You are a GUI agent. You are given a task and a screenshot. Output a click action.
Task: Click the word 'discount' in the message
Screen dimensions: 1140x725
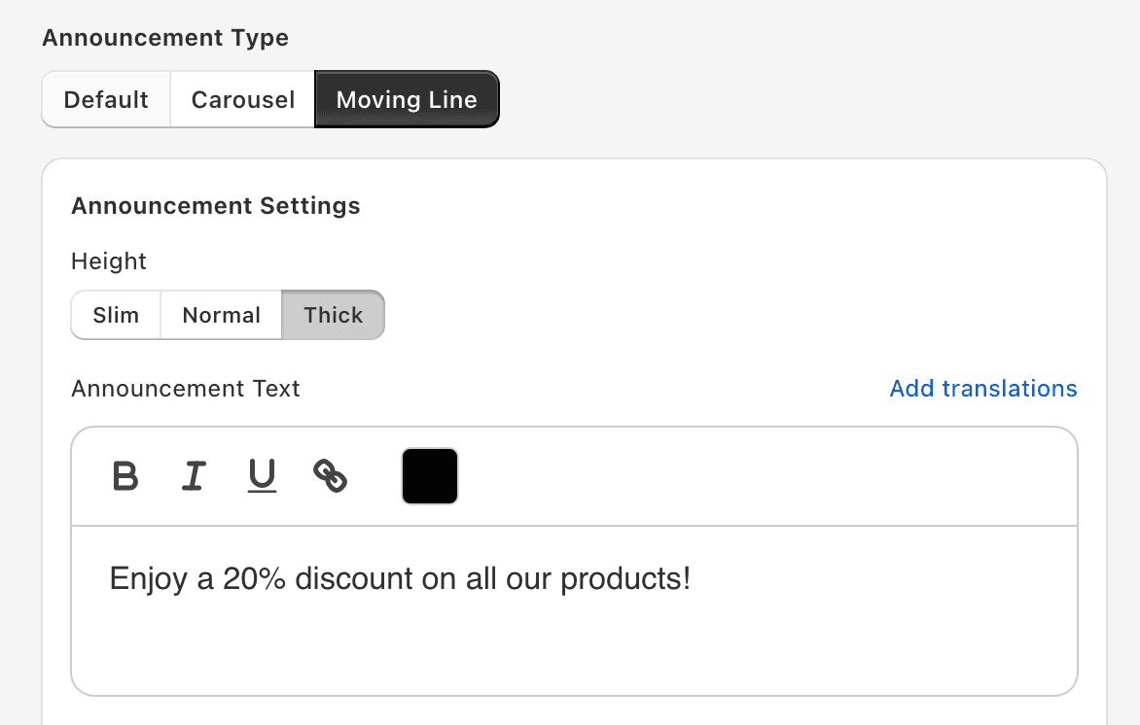point(354,579)
